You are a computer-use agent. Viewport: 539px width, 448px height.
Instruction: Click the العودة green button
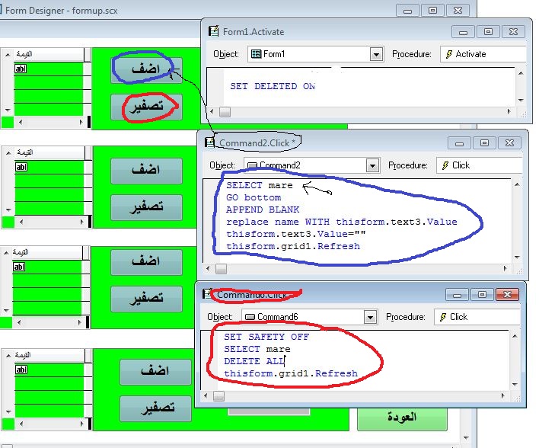(x=402, y=418)
